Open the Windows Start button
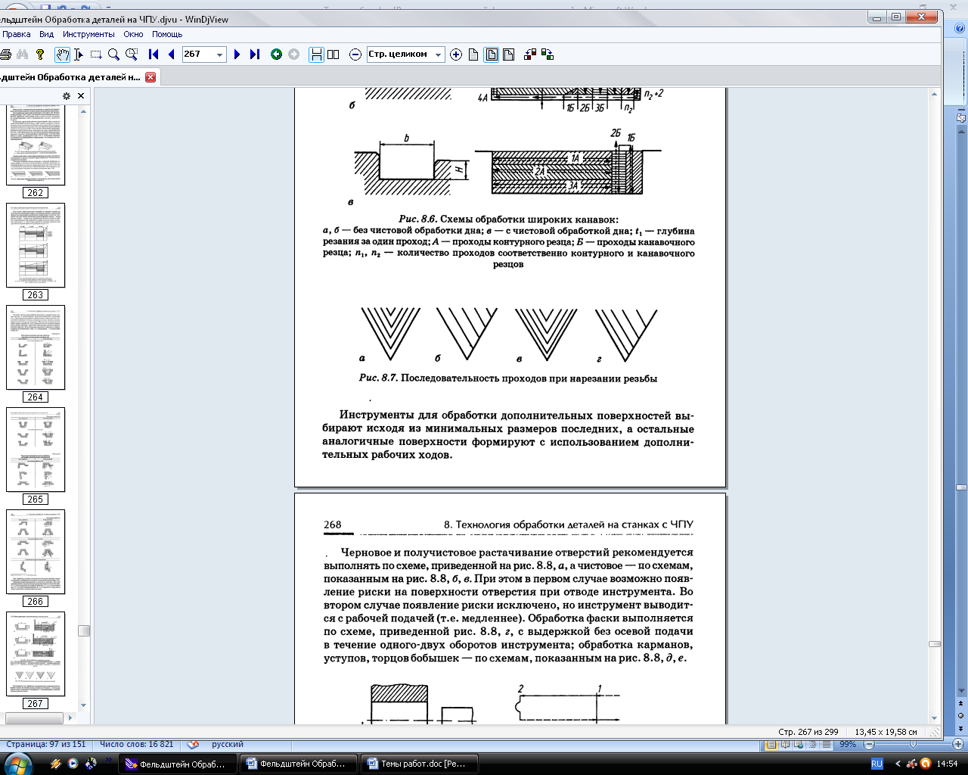968x775 pixels. point(19,763)
